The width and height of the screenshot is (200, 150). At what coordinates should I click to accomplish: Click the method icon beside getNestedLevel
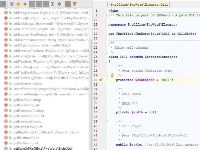pos(6,127)
